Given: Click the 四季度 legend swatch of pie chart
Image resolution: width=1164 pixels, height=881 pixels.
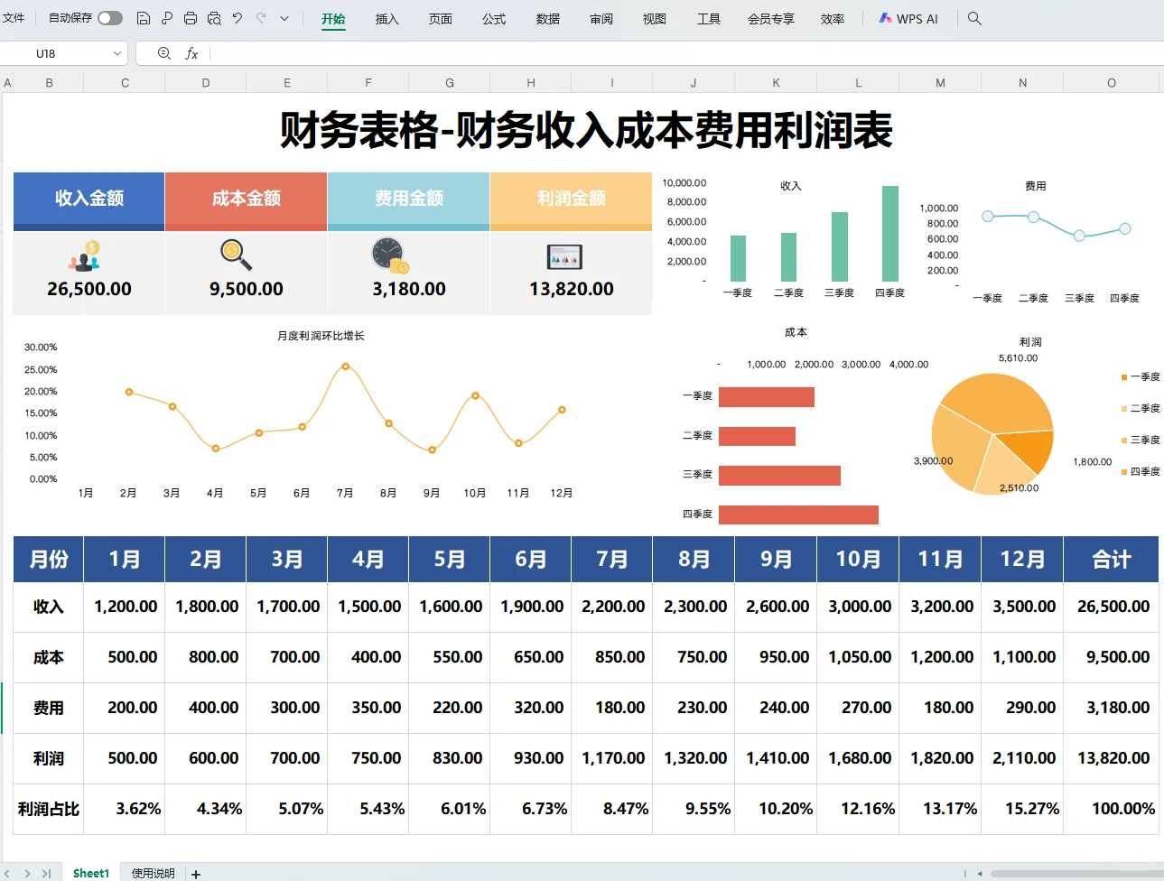Looking at the screenshot, I should point(1124,472).
